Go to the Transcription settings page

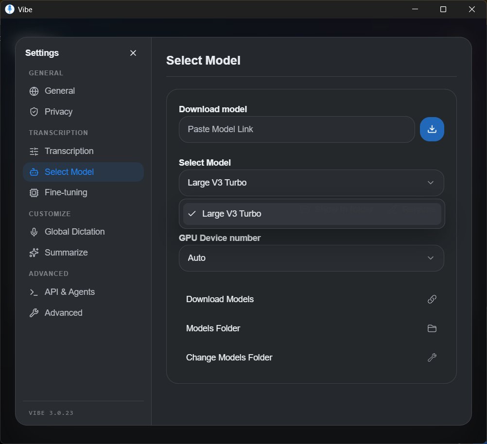click(x=83, y=151)
